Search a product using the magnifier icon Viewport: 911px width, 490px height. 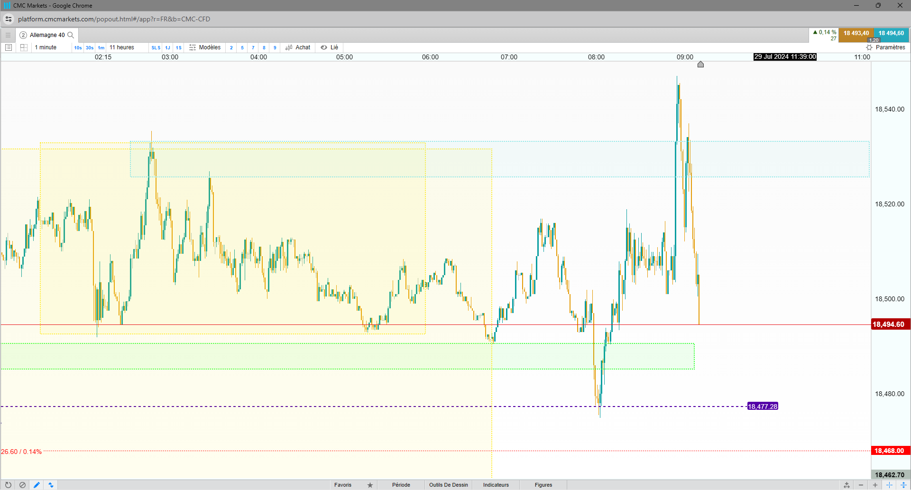[71, 35]
